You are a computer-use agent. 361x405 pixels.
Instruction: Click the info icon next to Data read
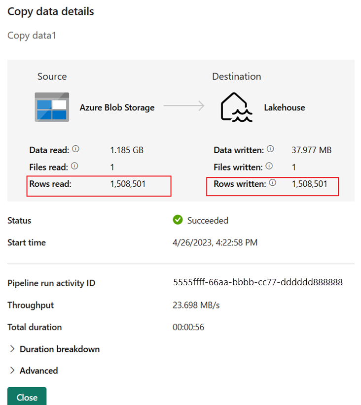[75, 149]
